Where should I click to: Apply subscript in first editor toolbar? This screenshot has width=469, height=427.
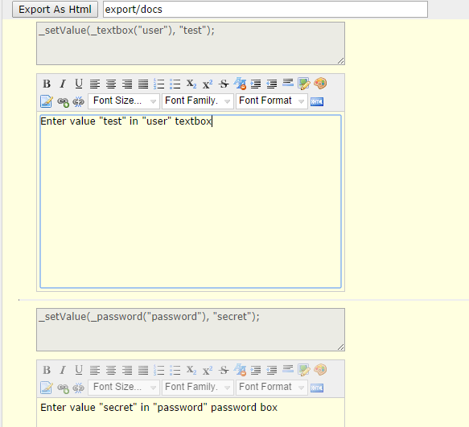191,84
